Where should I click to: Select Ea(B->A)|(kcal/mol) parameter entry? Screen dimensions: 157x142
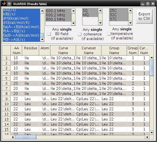coord(21,35)
